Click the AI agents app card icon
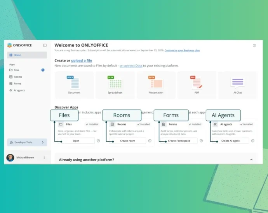This screenshot has width=268, height=213. coord(215,124)
